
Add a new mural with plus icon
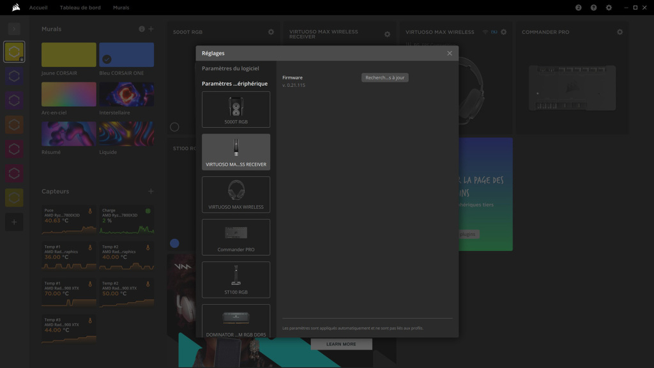click(x=151, y=29)
